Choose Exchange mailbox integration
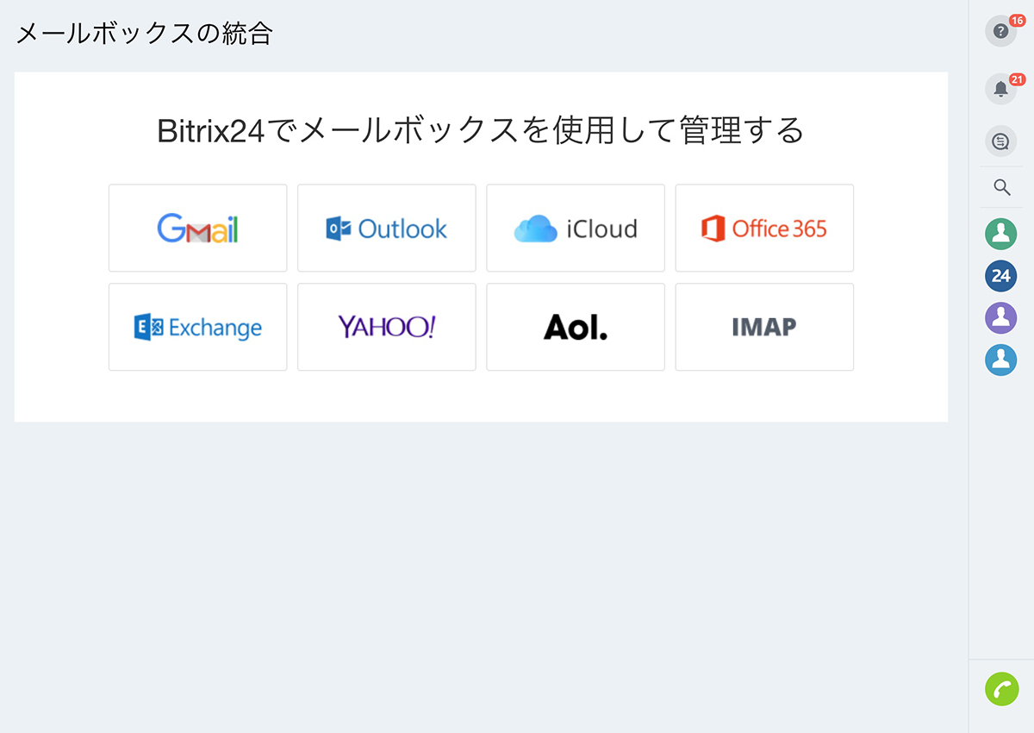 pyautogui.click(x=197, y=327)
